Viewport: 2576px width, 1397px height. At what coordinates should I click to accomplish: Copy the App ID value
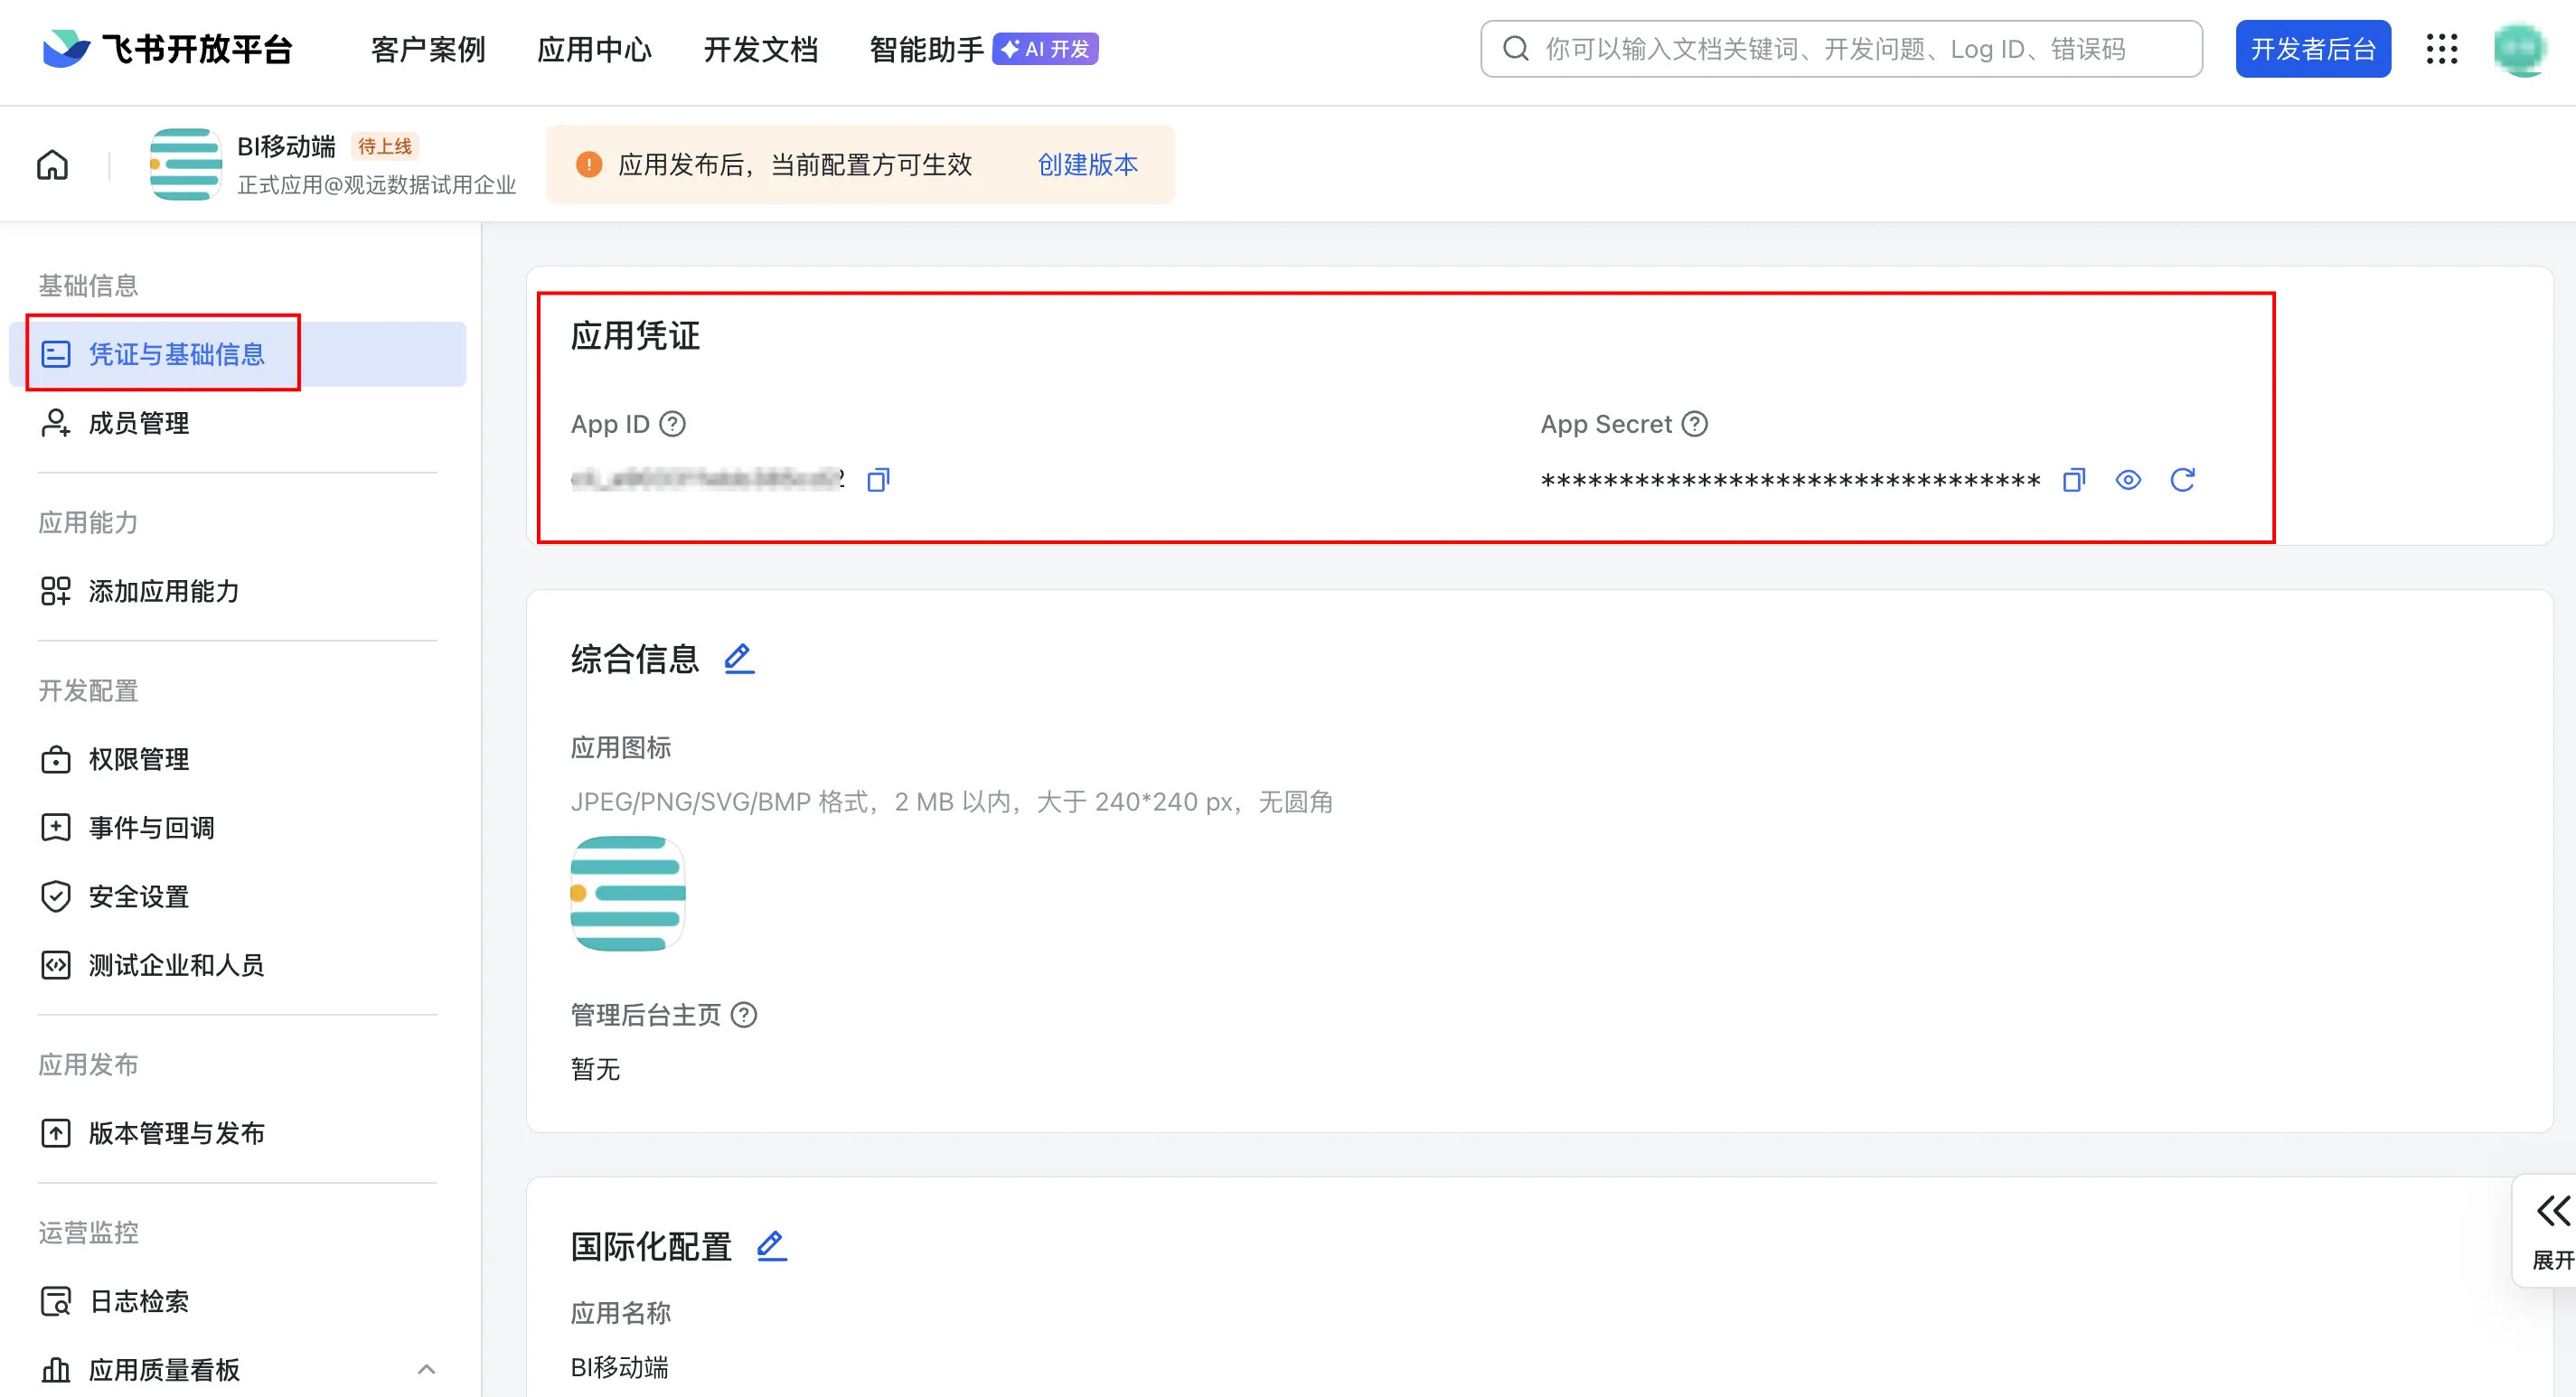[878, 480]
